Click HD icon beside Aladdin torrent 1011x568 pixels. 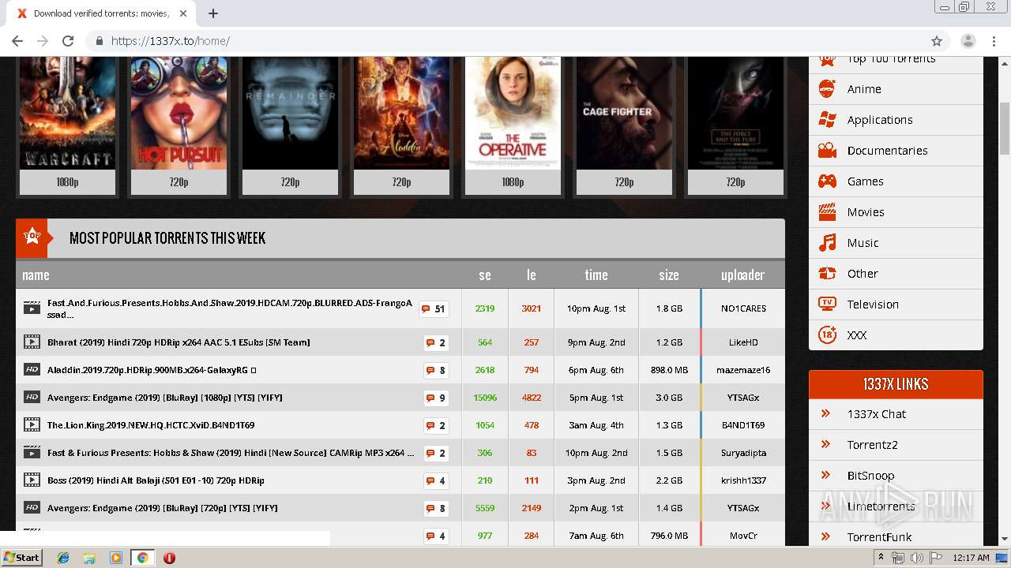click(32, 369)
